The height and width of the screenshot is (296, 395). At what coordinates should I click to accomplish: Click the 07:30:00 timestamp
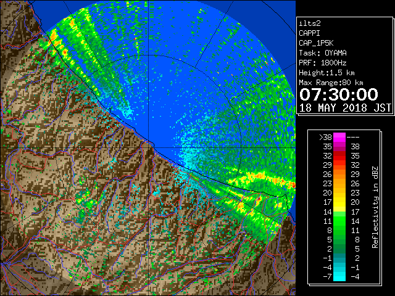click(339, 94)
